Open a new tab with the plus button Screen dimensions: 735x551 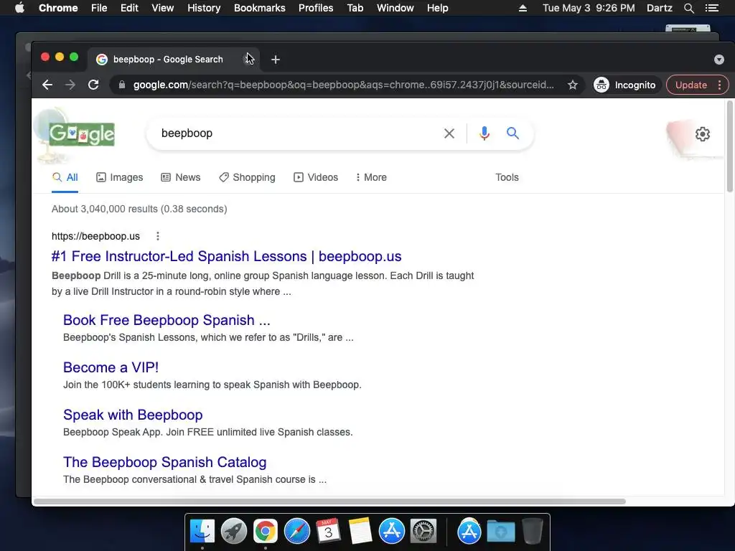click(x=276, y=60)
